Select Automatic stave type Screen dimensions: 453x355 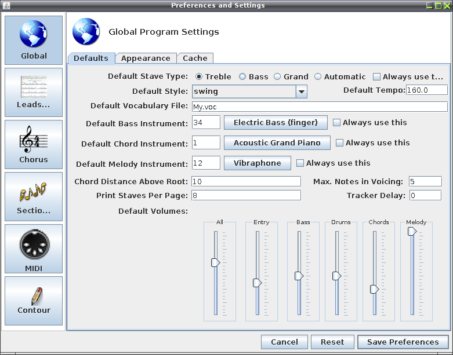coord(340,76)
